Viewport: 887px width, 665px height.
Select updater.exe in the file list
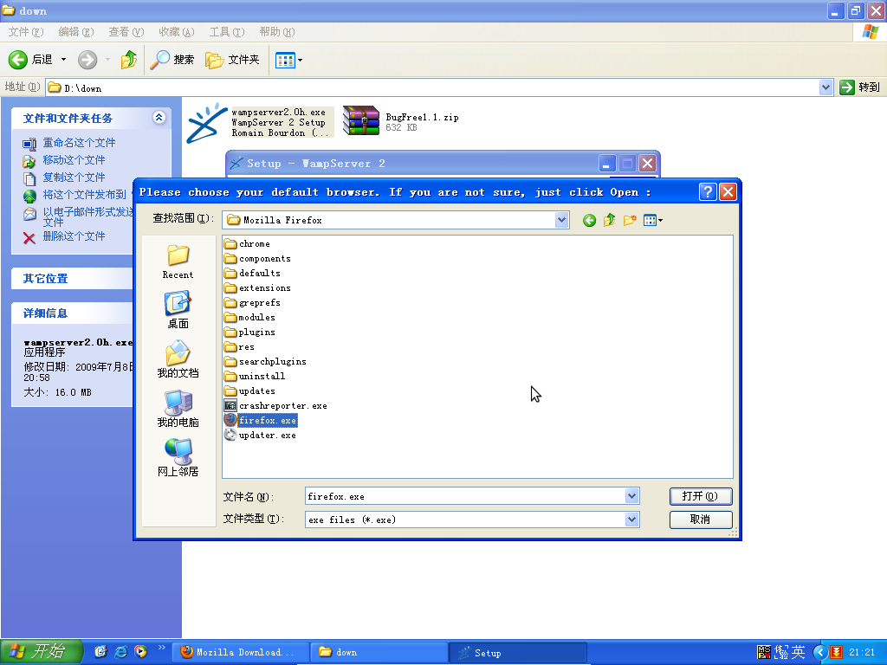[260, 435]
